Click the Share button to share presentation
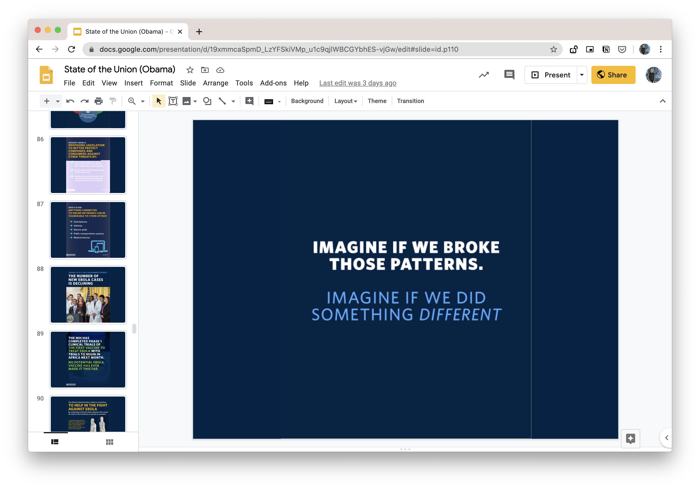 612,74
